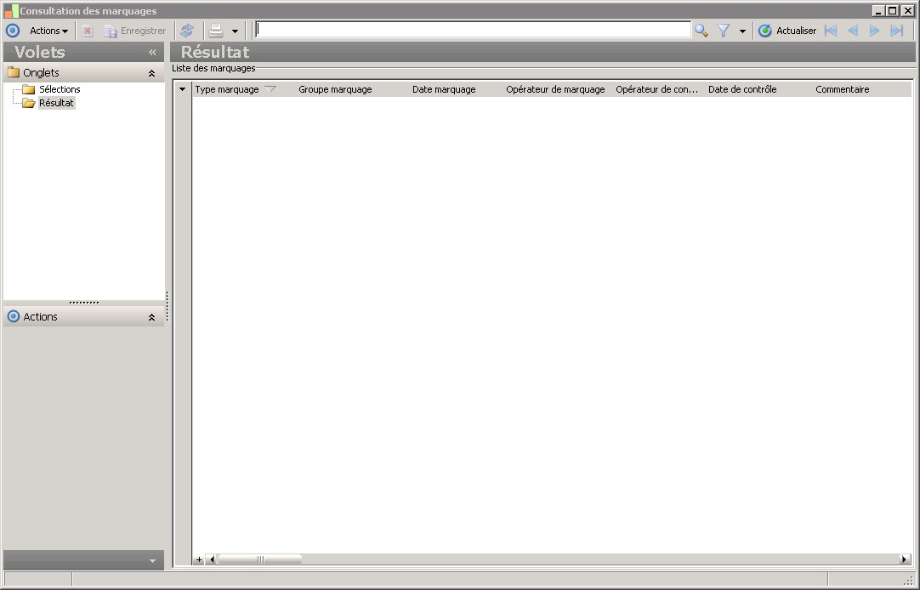Image resolution: width=920 pixels, height=590 pixels.
Task: Sort by Date marquage column
Action: point(444,89)
